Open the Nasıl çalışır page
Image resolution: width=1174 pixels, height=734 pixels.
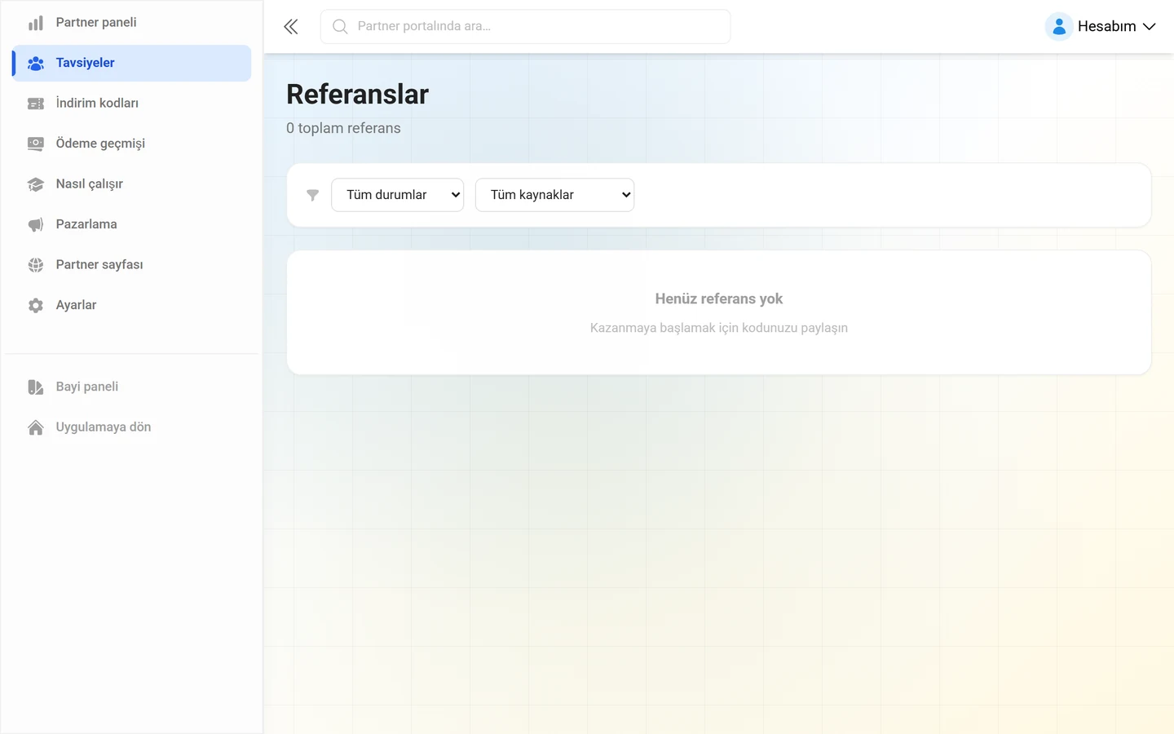132,184
